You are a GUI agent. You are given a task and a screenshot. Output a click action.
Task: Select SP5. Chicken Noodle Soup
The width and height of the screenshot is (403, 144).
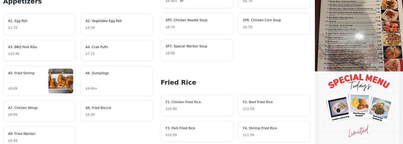[x=197, y=24]
